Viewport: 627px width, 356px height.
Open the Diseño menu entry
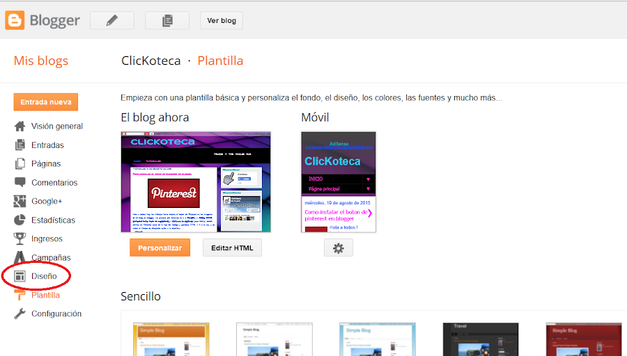pos(44,276)
